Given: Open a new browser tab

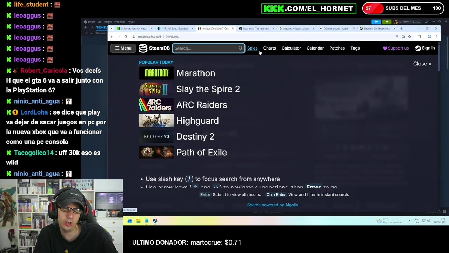Looking at the screenshot, I should coord(401,28).
